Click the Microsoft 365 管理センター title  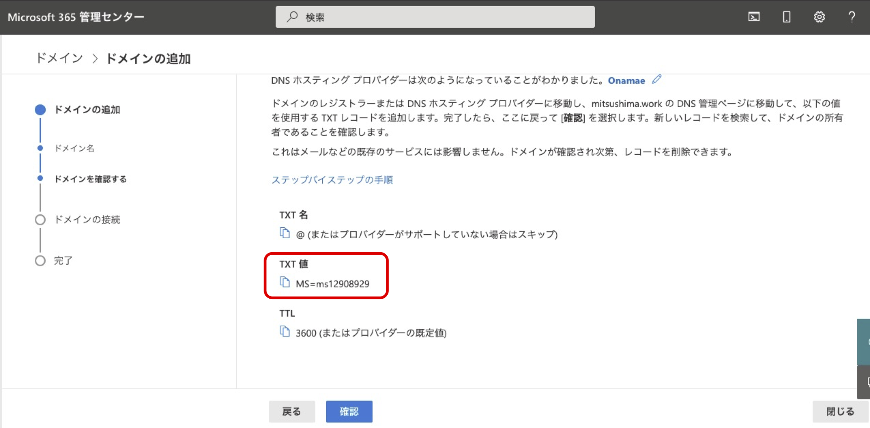[76, 17]
